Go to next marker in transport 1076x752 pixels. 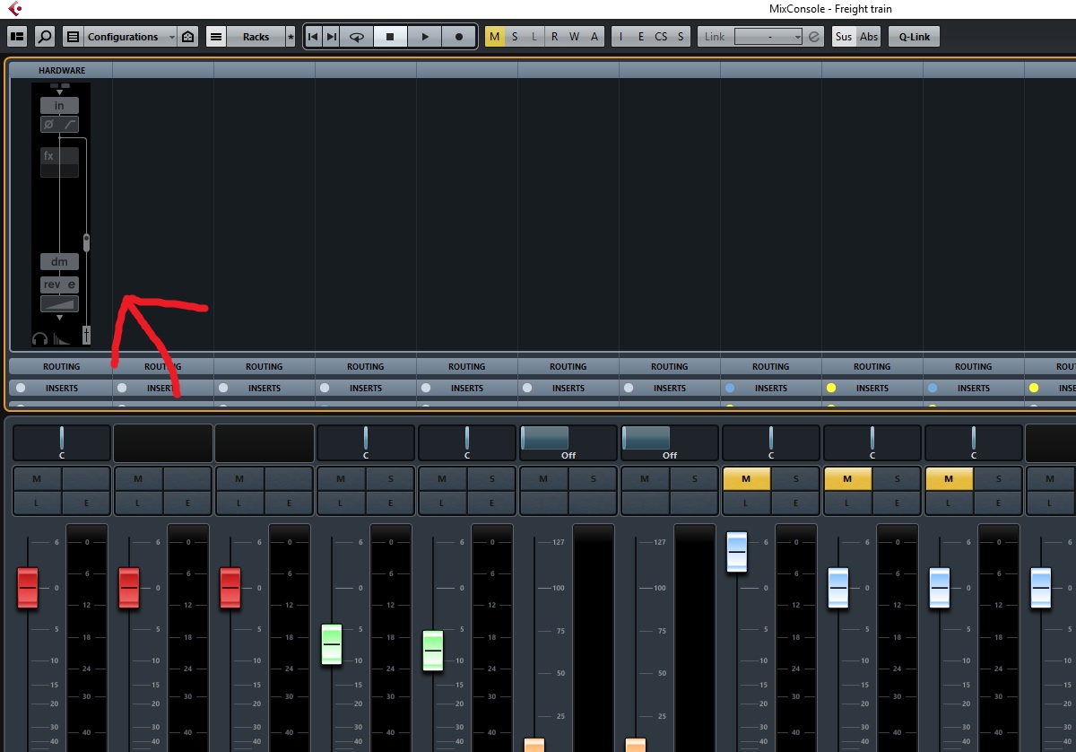332,37
